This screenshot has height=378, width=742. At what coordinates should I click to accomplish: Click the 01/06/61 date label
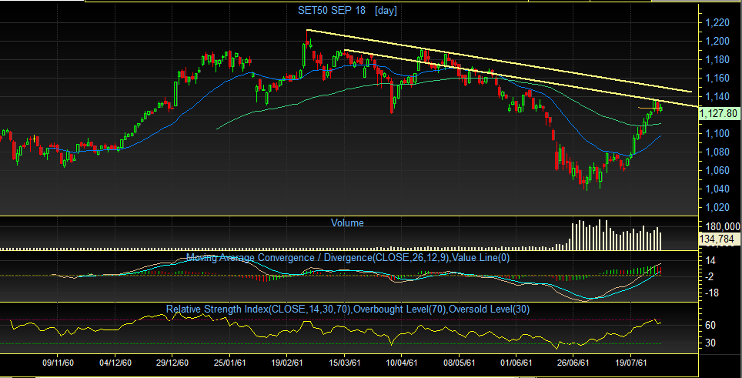[516, 363]
